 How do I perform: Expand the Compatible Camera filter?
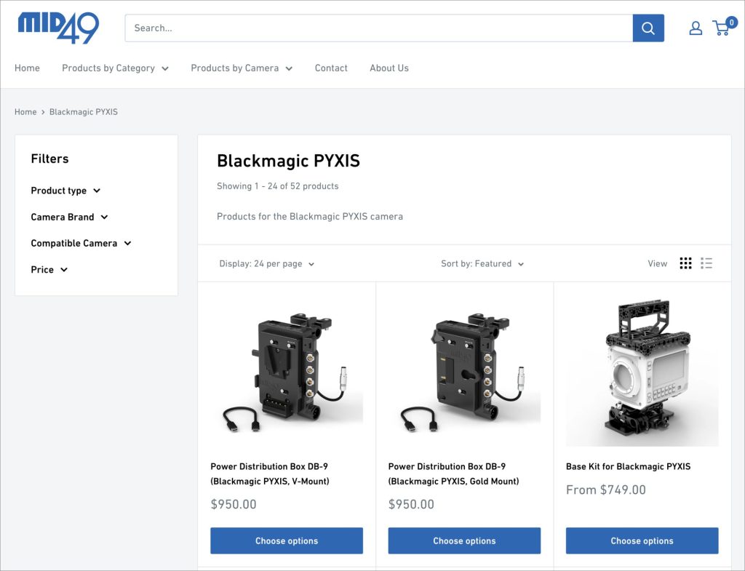(x=81, y=243)
